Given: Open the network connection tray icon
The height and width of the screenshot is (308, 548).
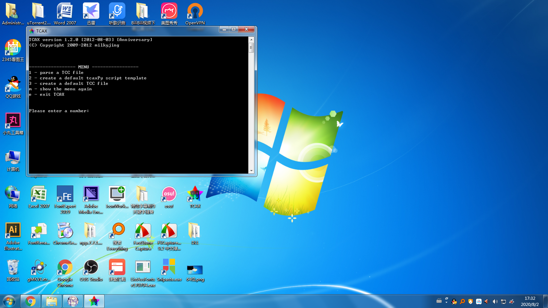Looking at the screenshot, I should click(x=503, y=301).
